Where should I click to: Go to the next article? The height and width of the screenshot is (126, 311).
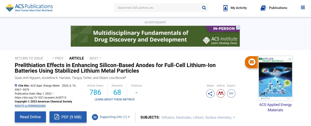click(x=95, y=58)
